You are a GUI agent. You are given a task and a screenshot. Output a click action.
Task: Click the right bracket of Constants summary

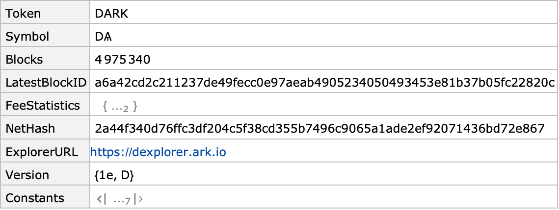pyautogui.click(x=139, y=199)
